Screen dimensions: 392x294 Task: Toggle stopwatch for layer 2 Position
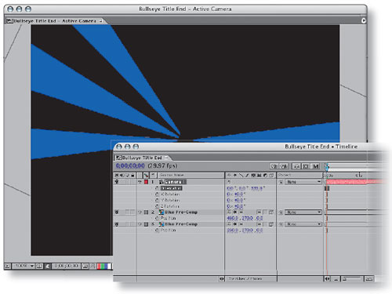click(x=157, y=218)
